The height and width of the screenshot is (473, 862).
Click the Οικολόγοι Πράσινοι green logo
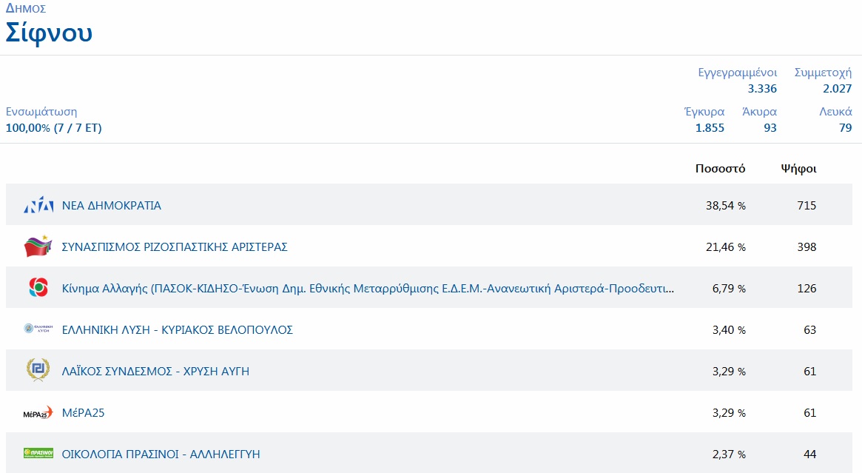[x=38, y=454]
